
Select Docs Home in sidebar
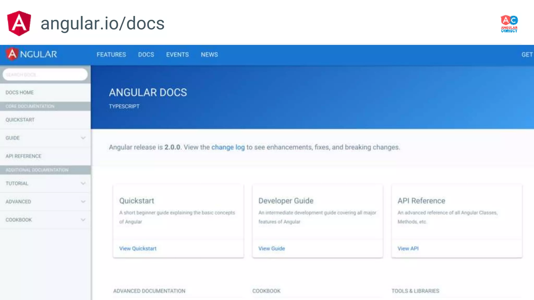pos(45,92)
